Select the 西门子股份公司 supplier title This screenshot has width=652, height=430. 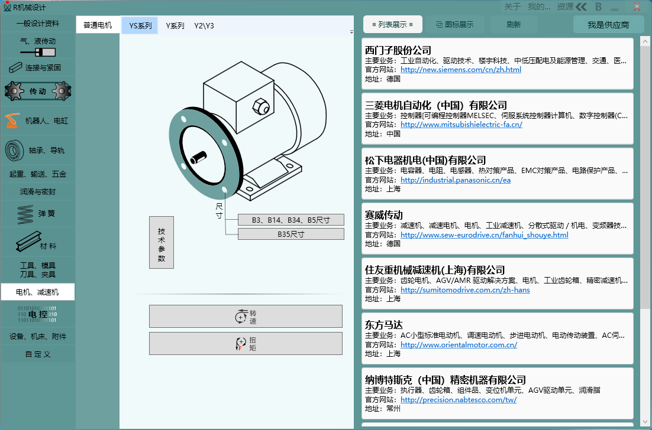click(x=398, y=50)
